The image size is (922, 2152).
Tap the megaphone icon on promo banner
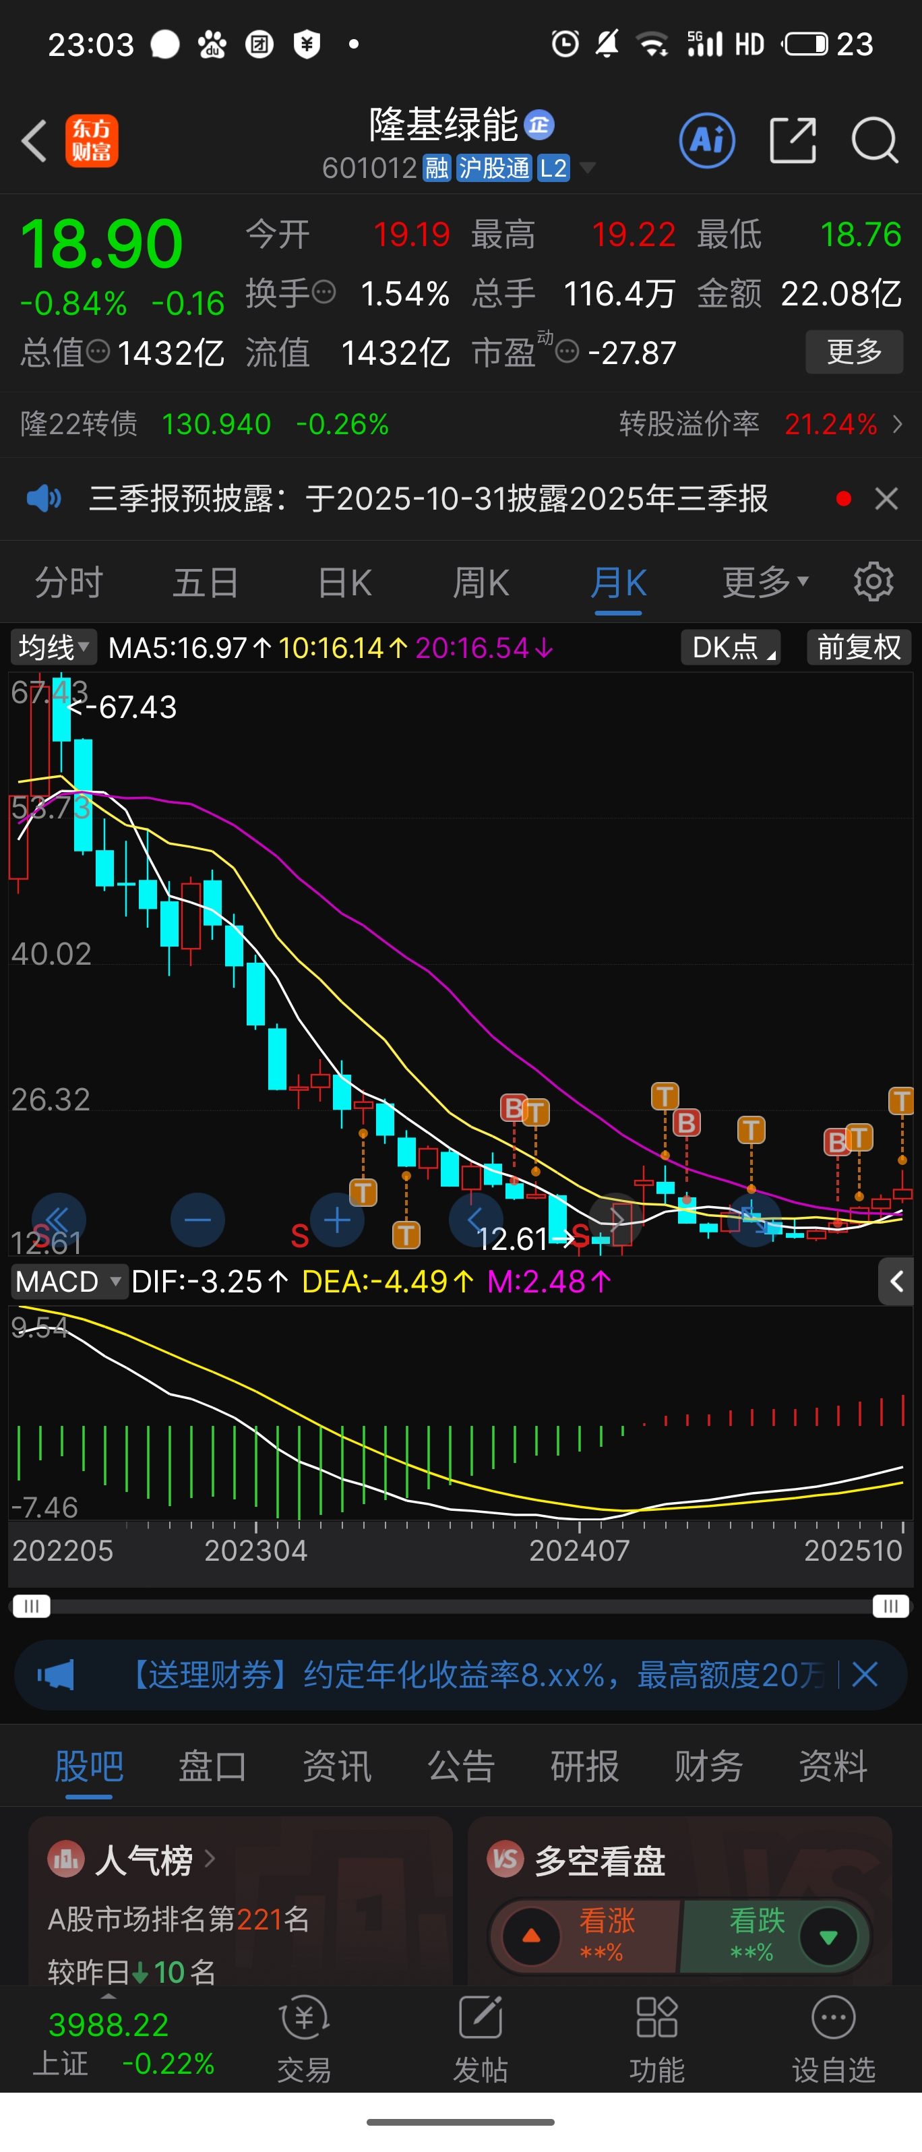(x=55, y=1675)
